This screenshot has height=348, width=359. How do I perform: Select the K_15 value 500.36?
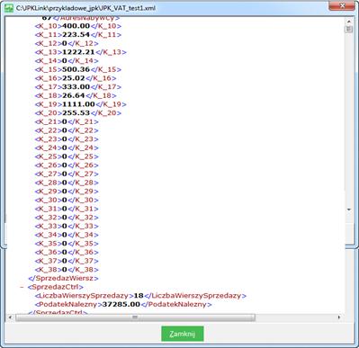pos(76,69)
